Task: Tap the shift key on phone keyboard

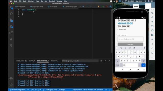Action: 117,61
